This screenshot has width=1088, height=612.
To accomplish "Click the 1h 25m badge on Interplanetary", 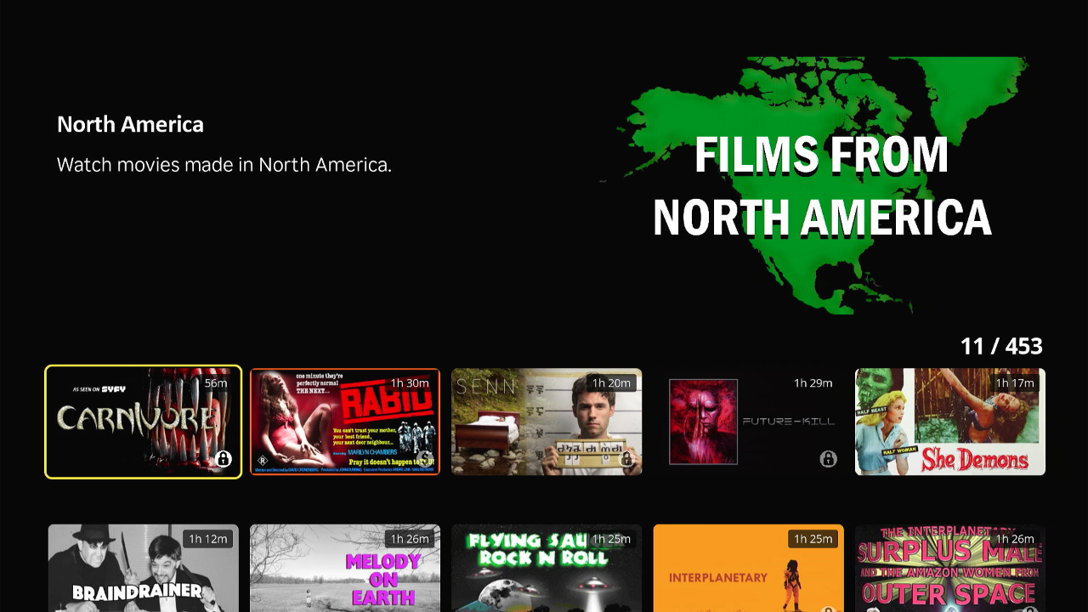I will tap(813, 539).
